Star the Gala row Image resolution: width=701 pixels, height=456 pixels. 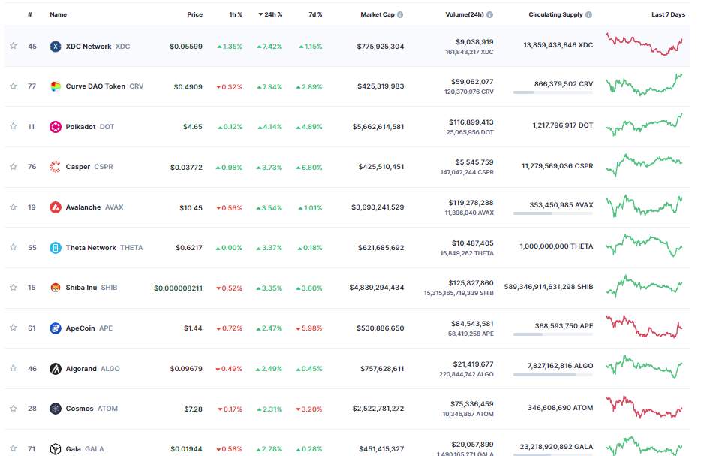click(x=14, y=448)
